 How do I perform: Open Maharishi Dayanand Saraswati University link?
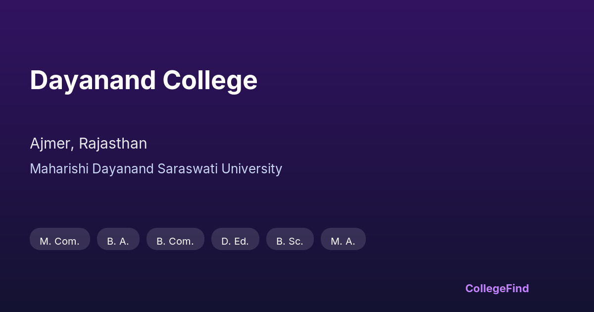pos(156,169)
